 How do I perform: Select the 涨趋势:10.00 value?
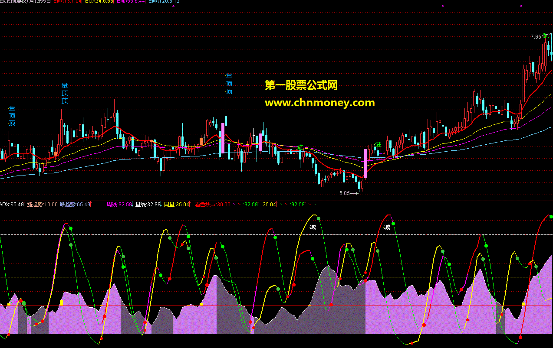coord(42,204)
